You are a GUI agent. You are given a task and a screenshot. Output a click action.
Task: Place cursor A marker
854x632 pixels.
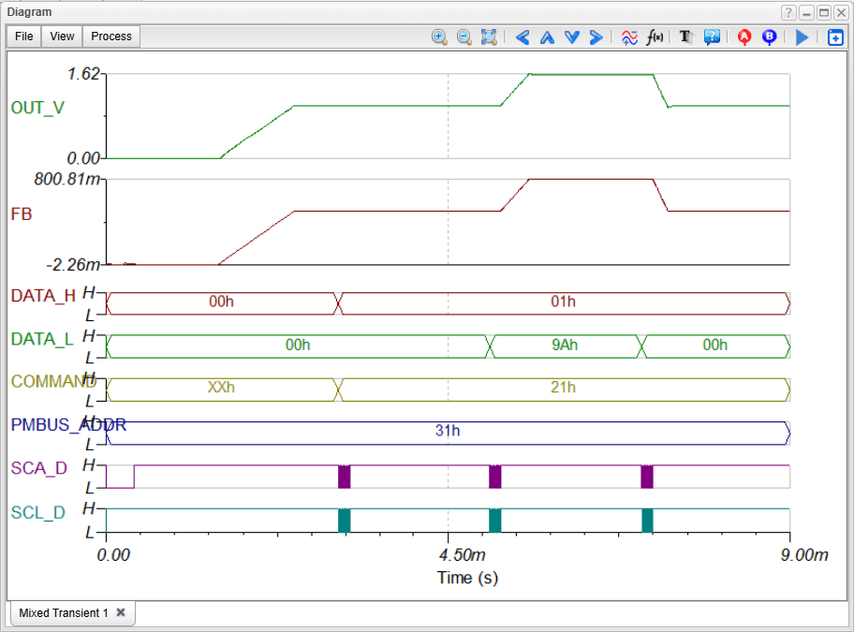tap(744, 37)
